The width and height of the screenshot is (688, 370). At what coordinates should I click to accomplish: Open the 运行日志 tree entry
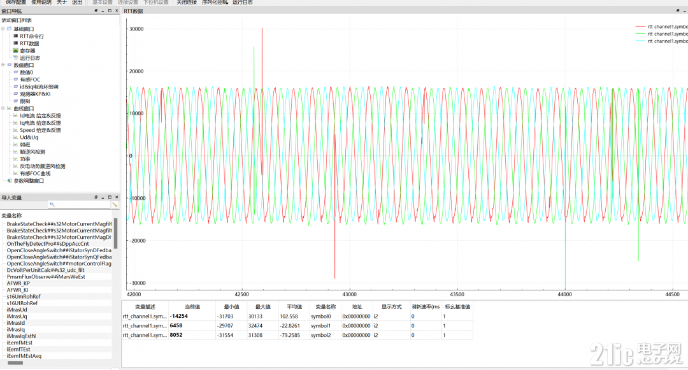pos(30,58)
